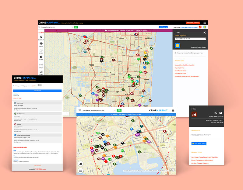
Task: Click the locate-on-map icon in the Visible Agencies panel
Action: (205, 33)
